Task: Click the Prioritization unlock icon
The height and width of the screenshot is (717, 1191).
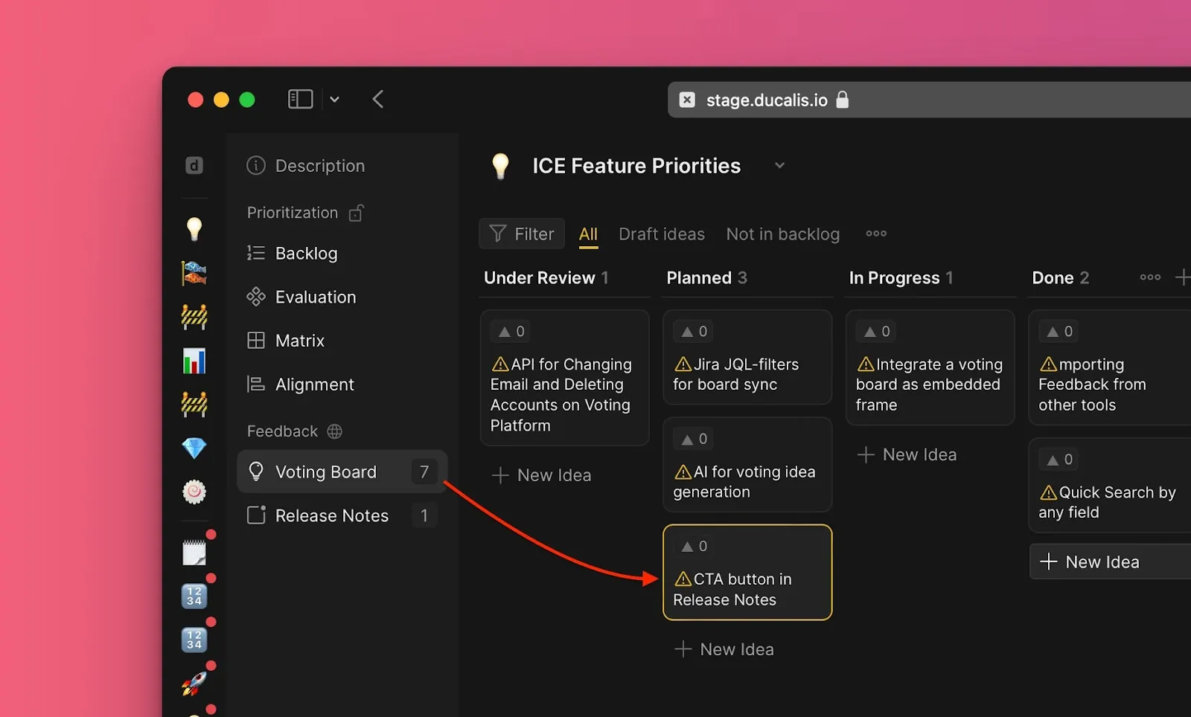Action: [x=357, y=213]
